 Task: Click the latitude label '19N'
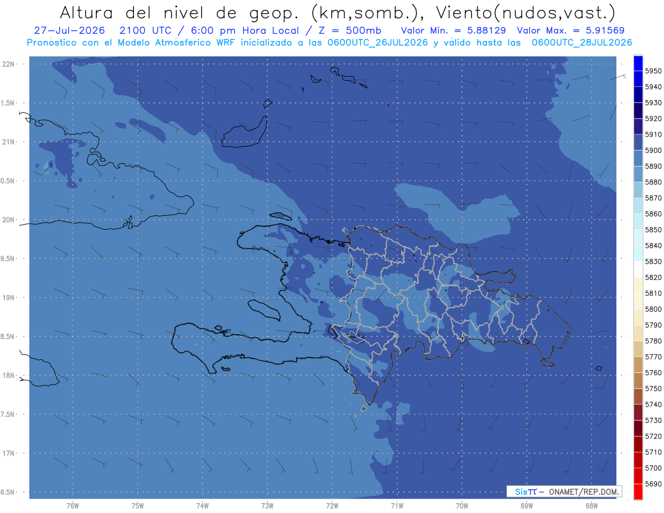(x=9, y=298)
